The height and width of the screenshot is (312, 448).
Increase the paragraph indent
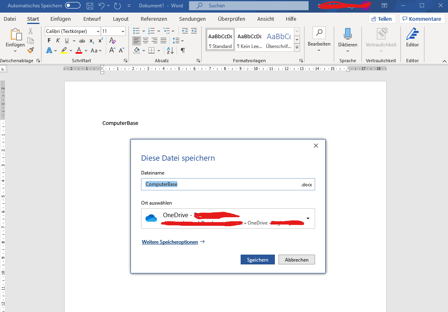click(194, 31)
